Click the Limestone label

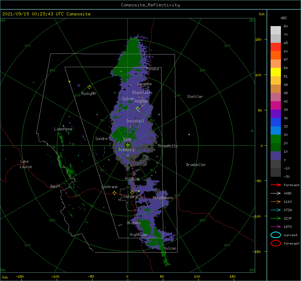click(x=63, y=129)
